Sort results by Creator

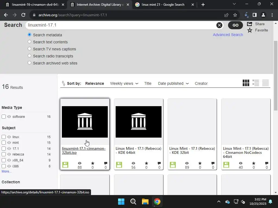pos(201,83)
